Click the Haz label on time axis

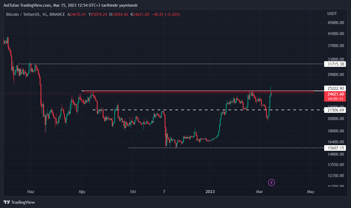pyautogui.click(x=31, y=192)
